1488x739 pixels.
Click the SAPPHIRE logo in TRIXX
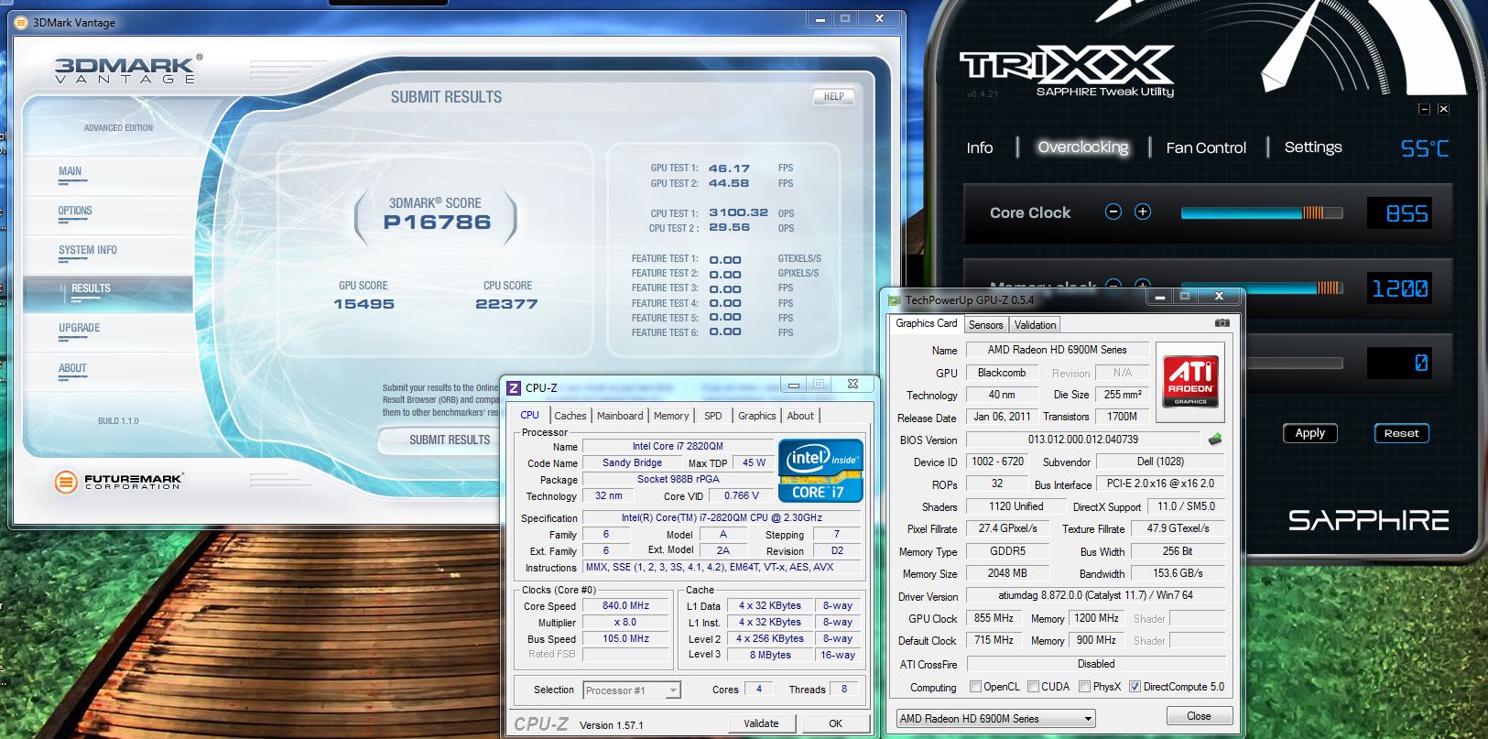pos(1368,521)
